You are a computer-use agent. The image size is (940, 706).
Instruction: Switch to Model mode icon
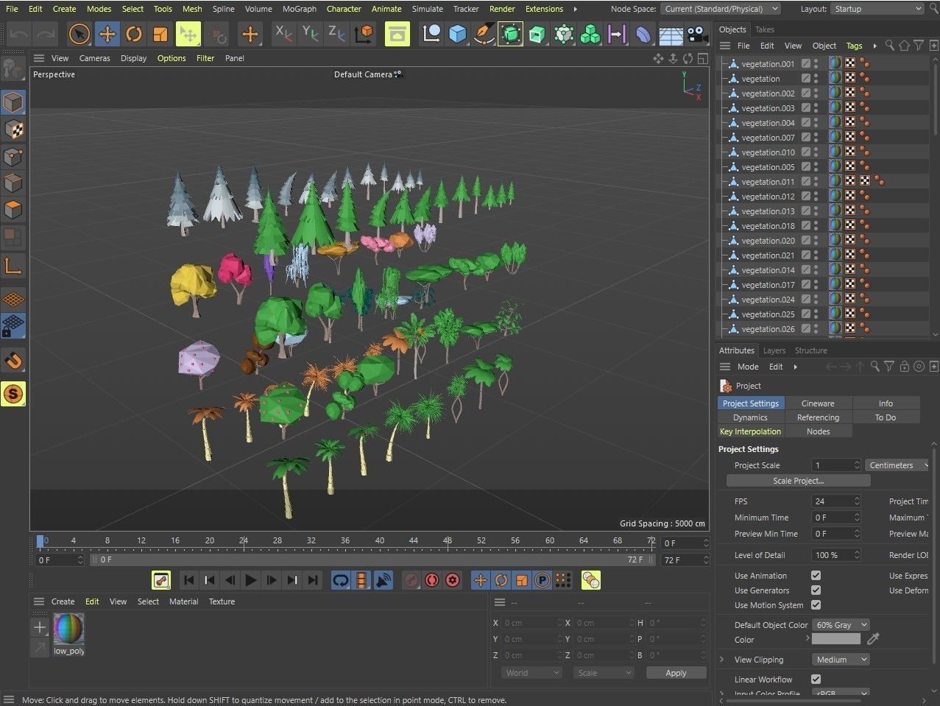(13, 102)
